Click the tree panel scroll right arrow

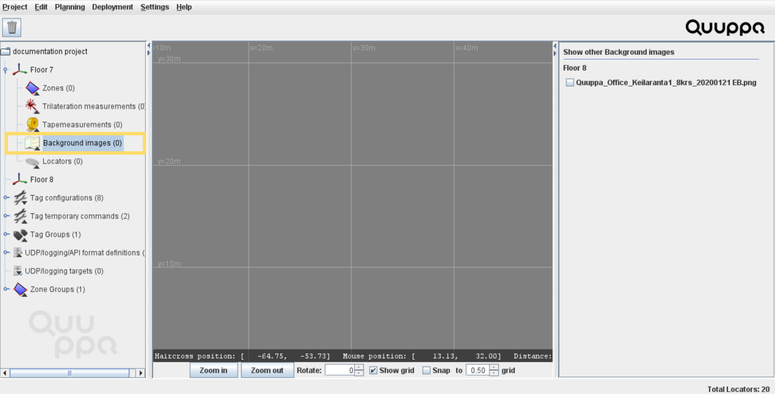(141, 373)
